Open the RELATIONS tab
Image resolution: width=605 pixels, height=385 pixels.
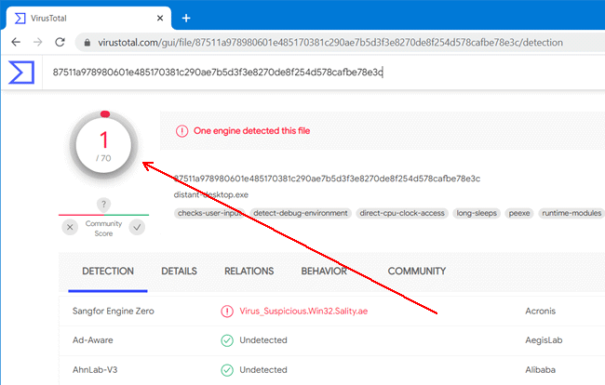coord(249,271)
